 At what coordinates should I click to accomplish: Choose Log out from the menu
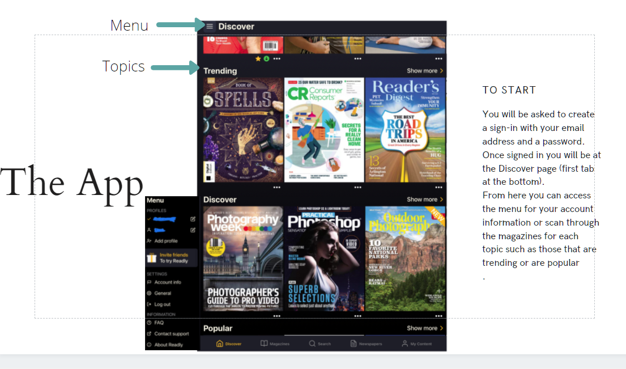[x=159, y=304]
